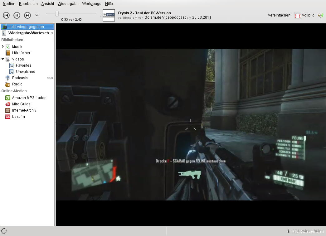Viewport: 326px width, 236px height.
Task: Click the title Crysis 2 - Test der PC-Version
Action: pos(144,13)
